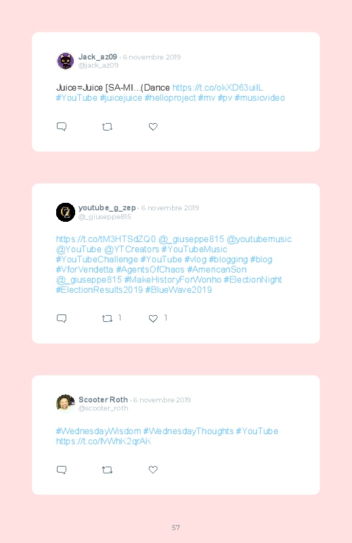Like the youtube_g_zep tweet
Viewport: 352px width, 543px height.
pyautogui.click(x=153, y=318)
